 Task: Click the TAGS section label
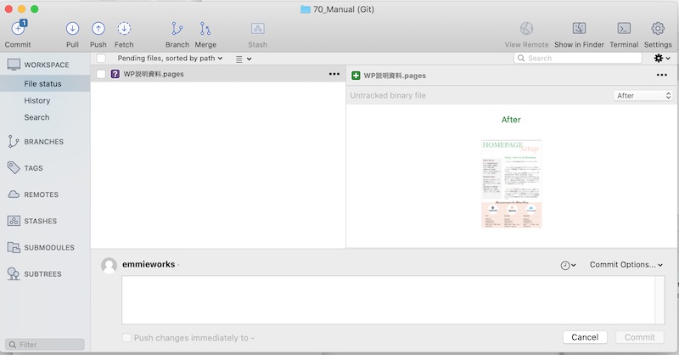(33, 168)
